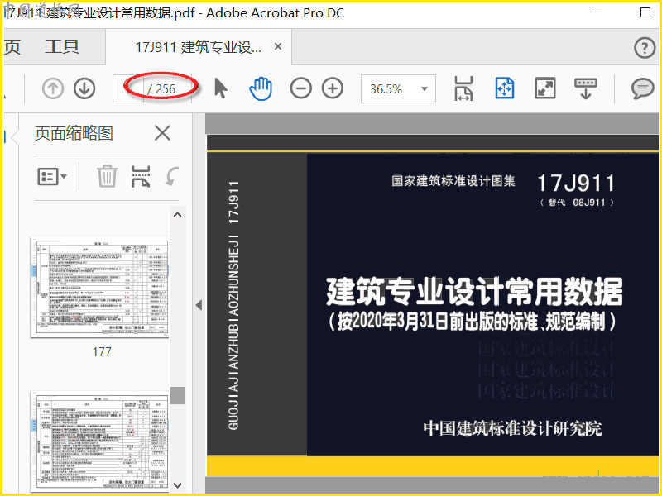Click the 177 page label
Viewport: 662px width, 496px height.
pos(102,352)
